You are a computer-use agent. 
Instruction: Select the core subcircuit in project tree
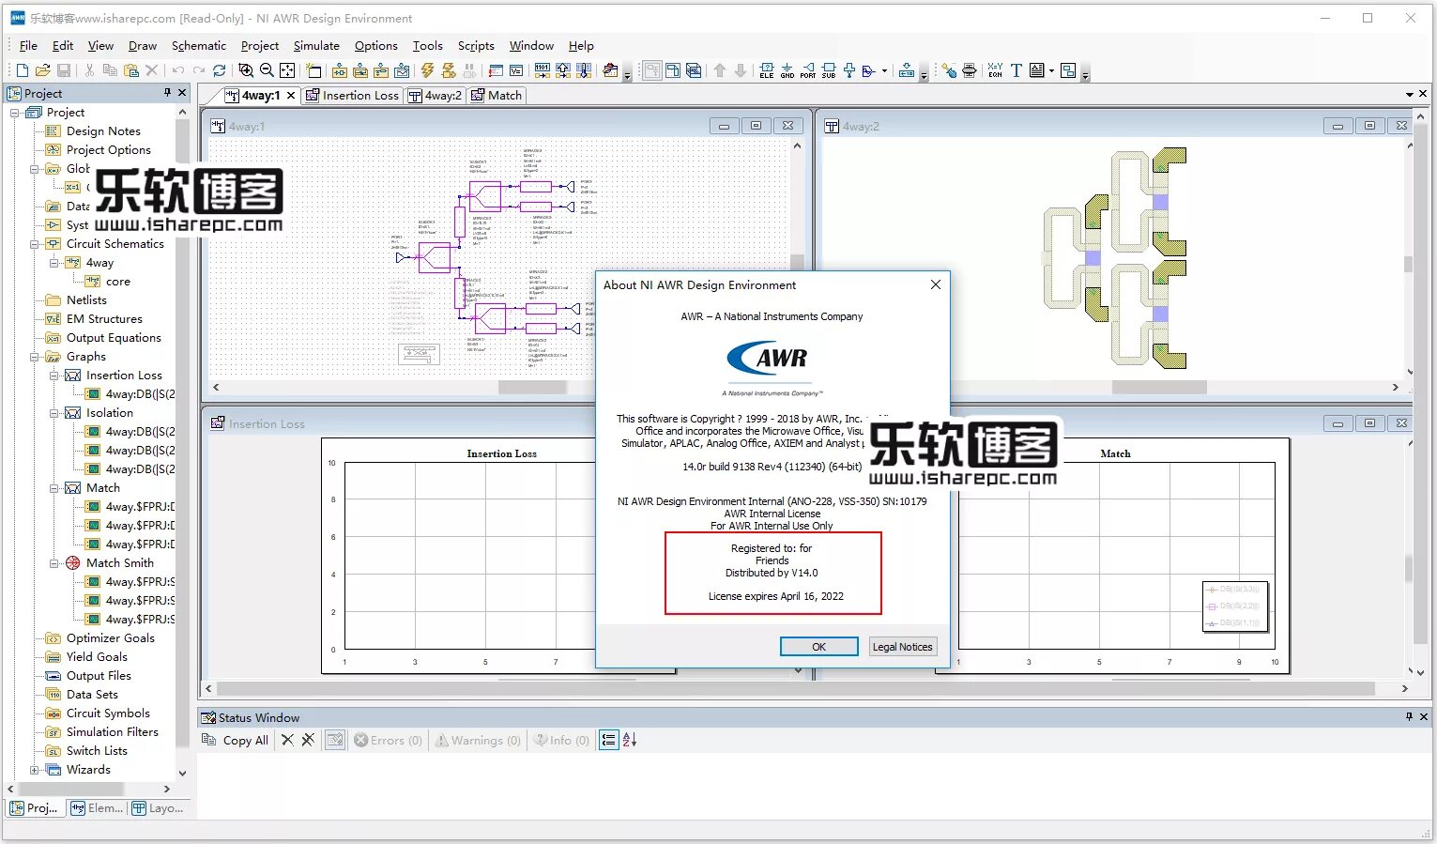[x=118, y=282]
